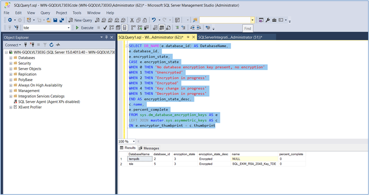The height and width of the screenshot is (195, 369).
Task: Click the Connect Object Explorer plug icon
Action: pyautogui.click(x=26, y=45)
